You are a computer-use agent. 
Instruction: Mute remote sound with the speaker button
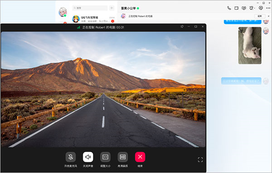point(88,157)
